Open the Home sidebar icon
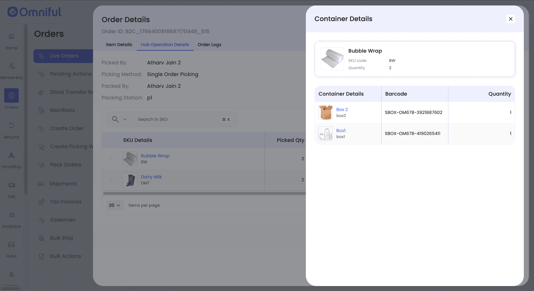Screen dimensions: 534x291 (11, 36)
